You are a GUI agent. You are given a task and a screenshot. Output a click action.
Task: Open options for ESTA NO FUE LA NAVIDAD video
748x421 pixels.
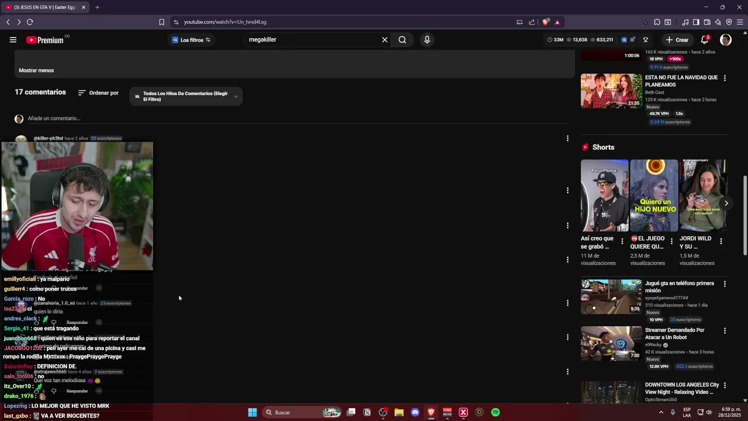(725, 78)
